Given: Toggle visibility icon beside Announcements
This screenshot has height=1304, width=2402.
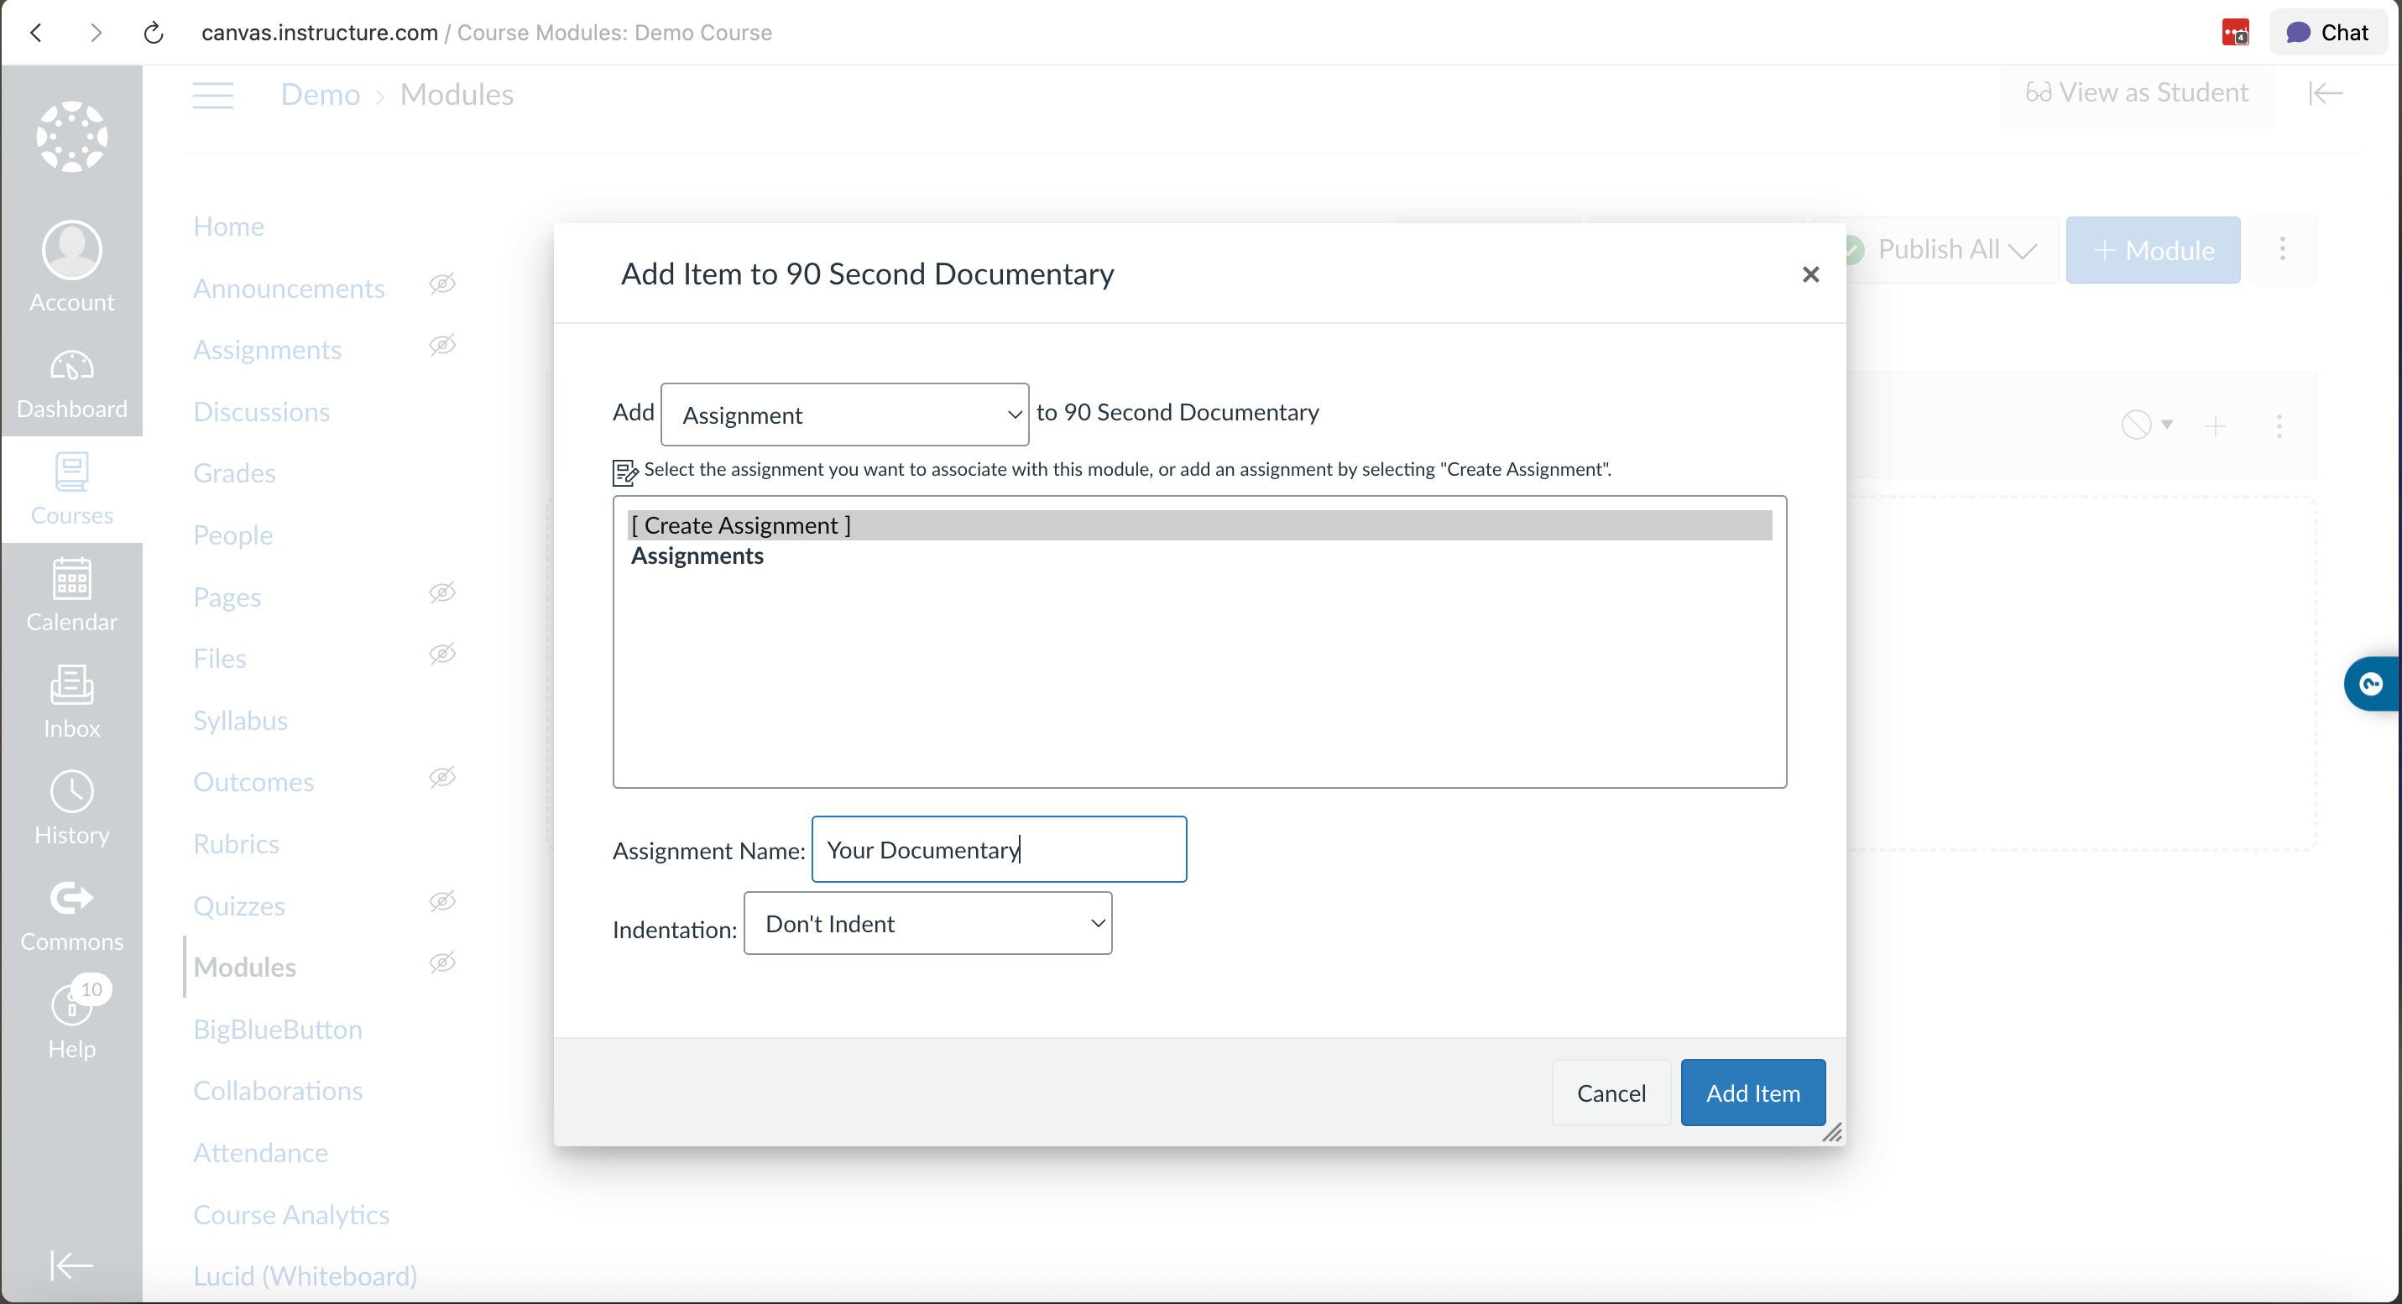Looking at the screenshot, I should point(442,284).
